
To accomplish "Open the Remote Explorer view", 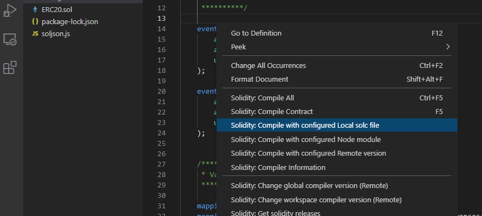I will 10,40.
